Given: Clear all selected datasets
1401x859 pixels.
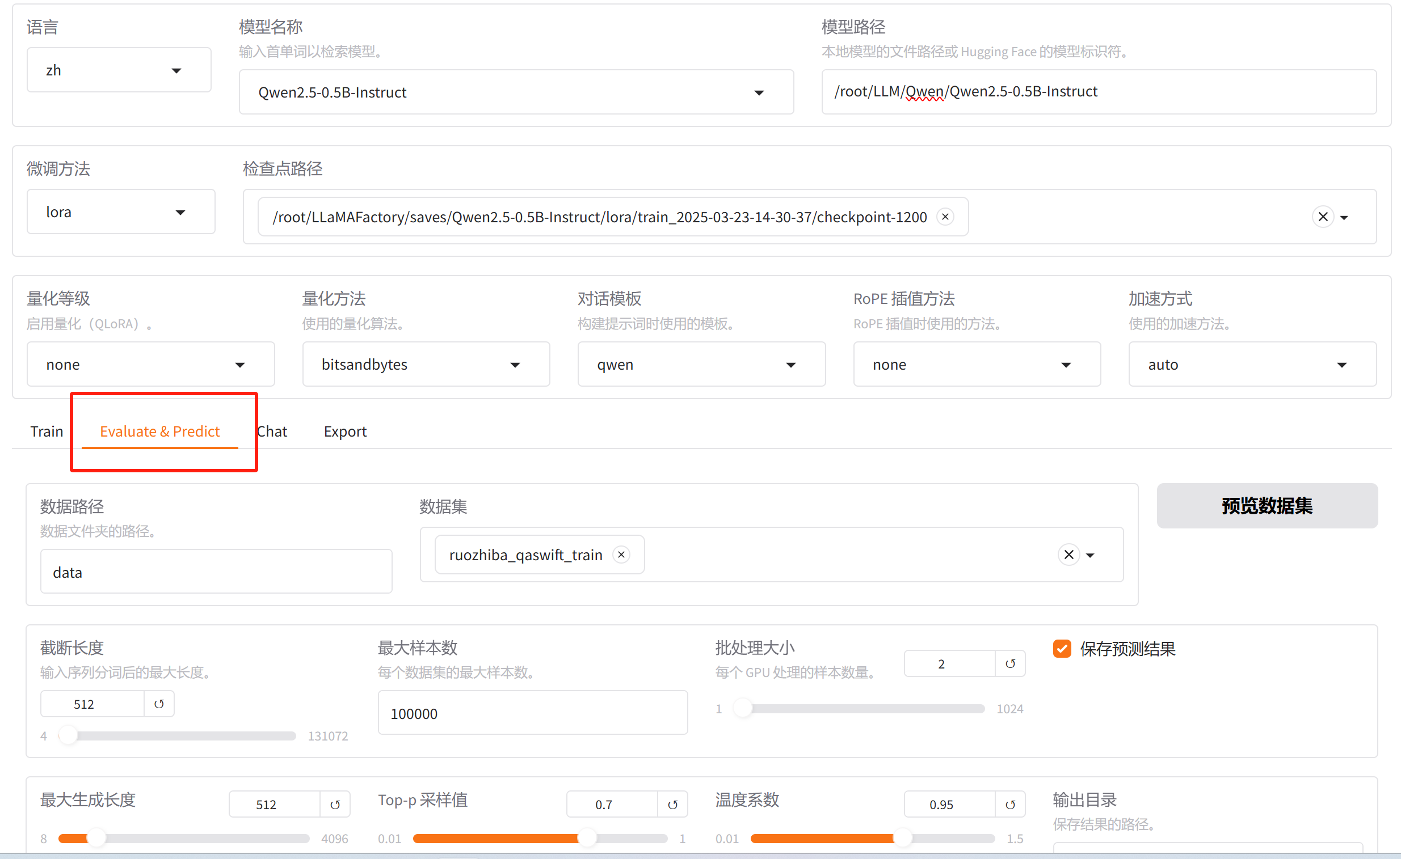Looking at the screenshot, I should (1068, 555).
